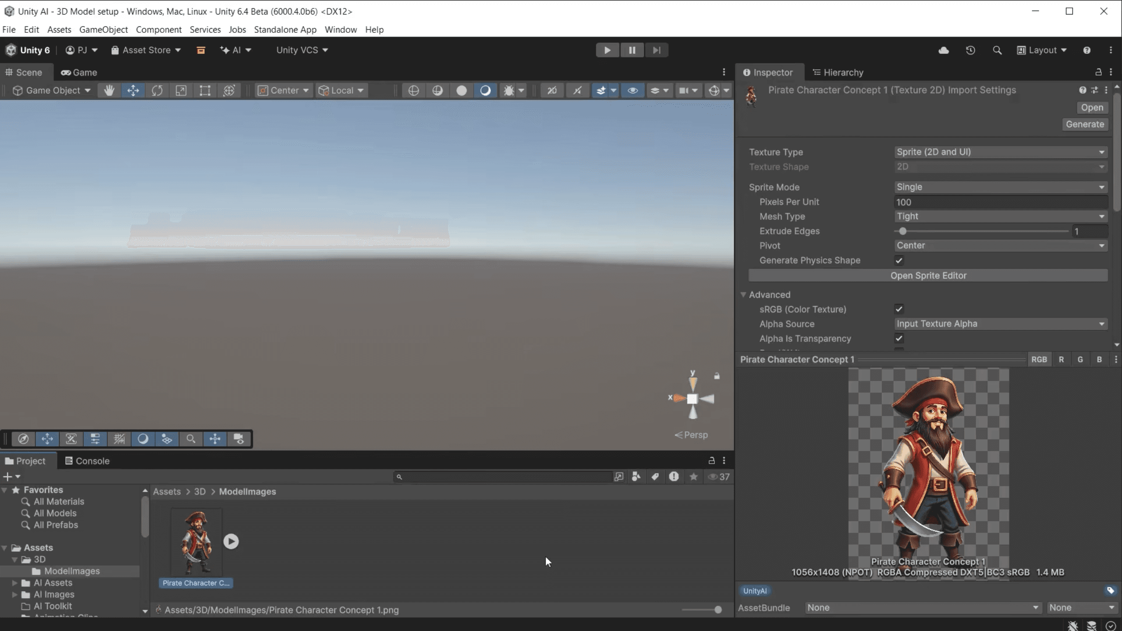
Task: Select the Rect tool
Action: (205, 91)
